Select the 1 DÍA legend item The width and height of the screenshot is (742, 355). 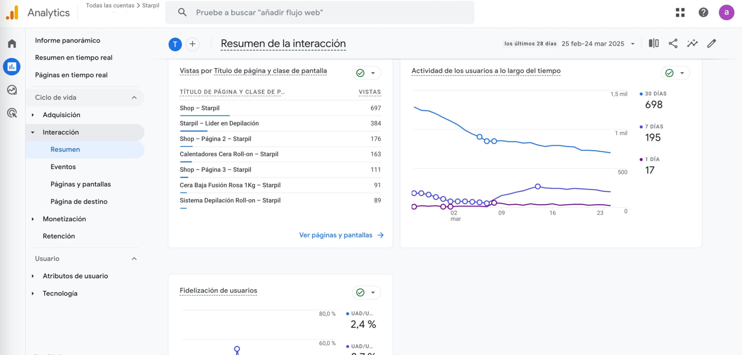pos(650,166)
